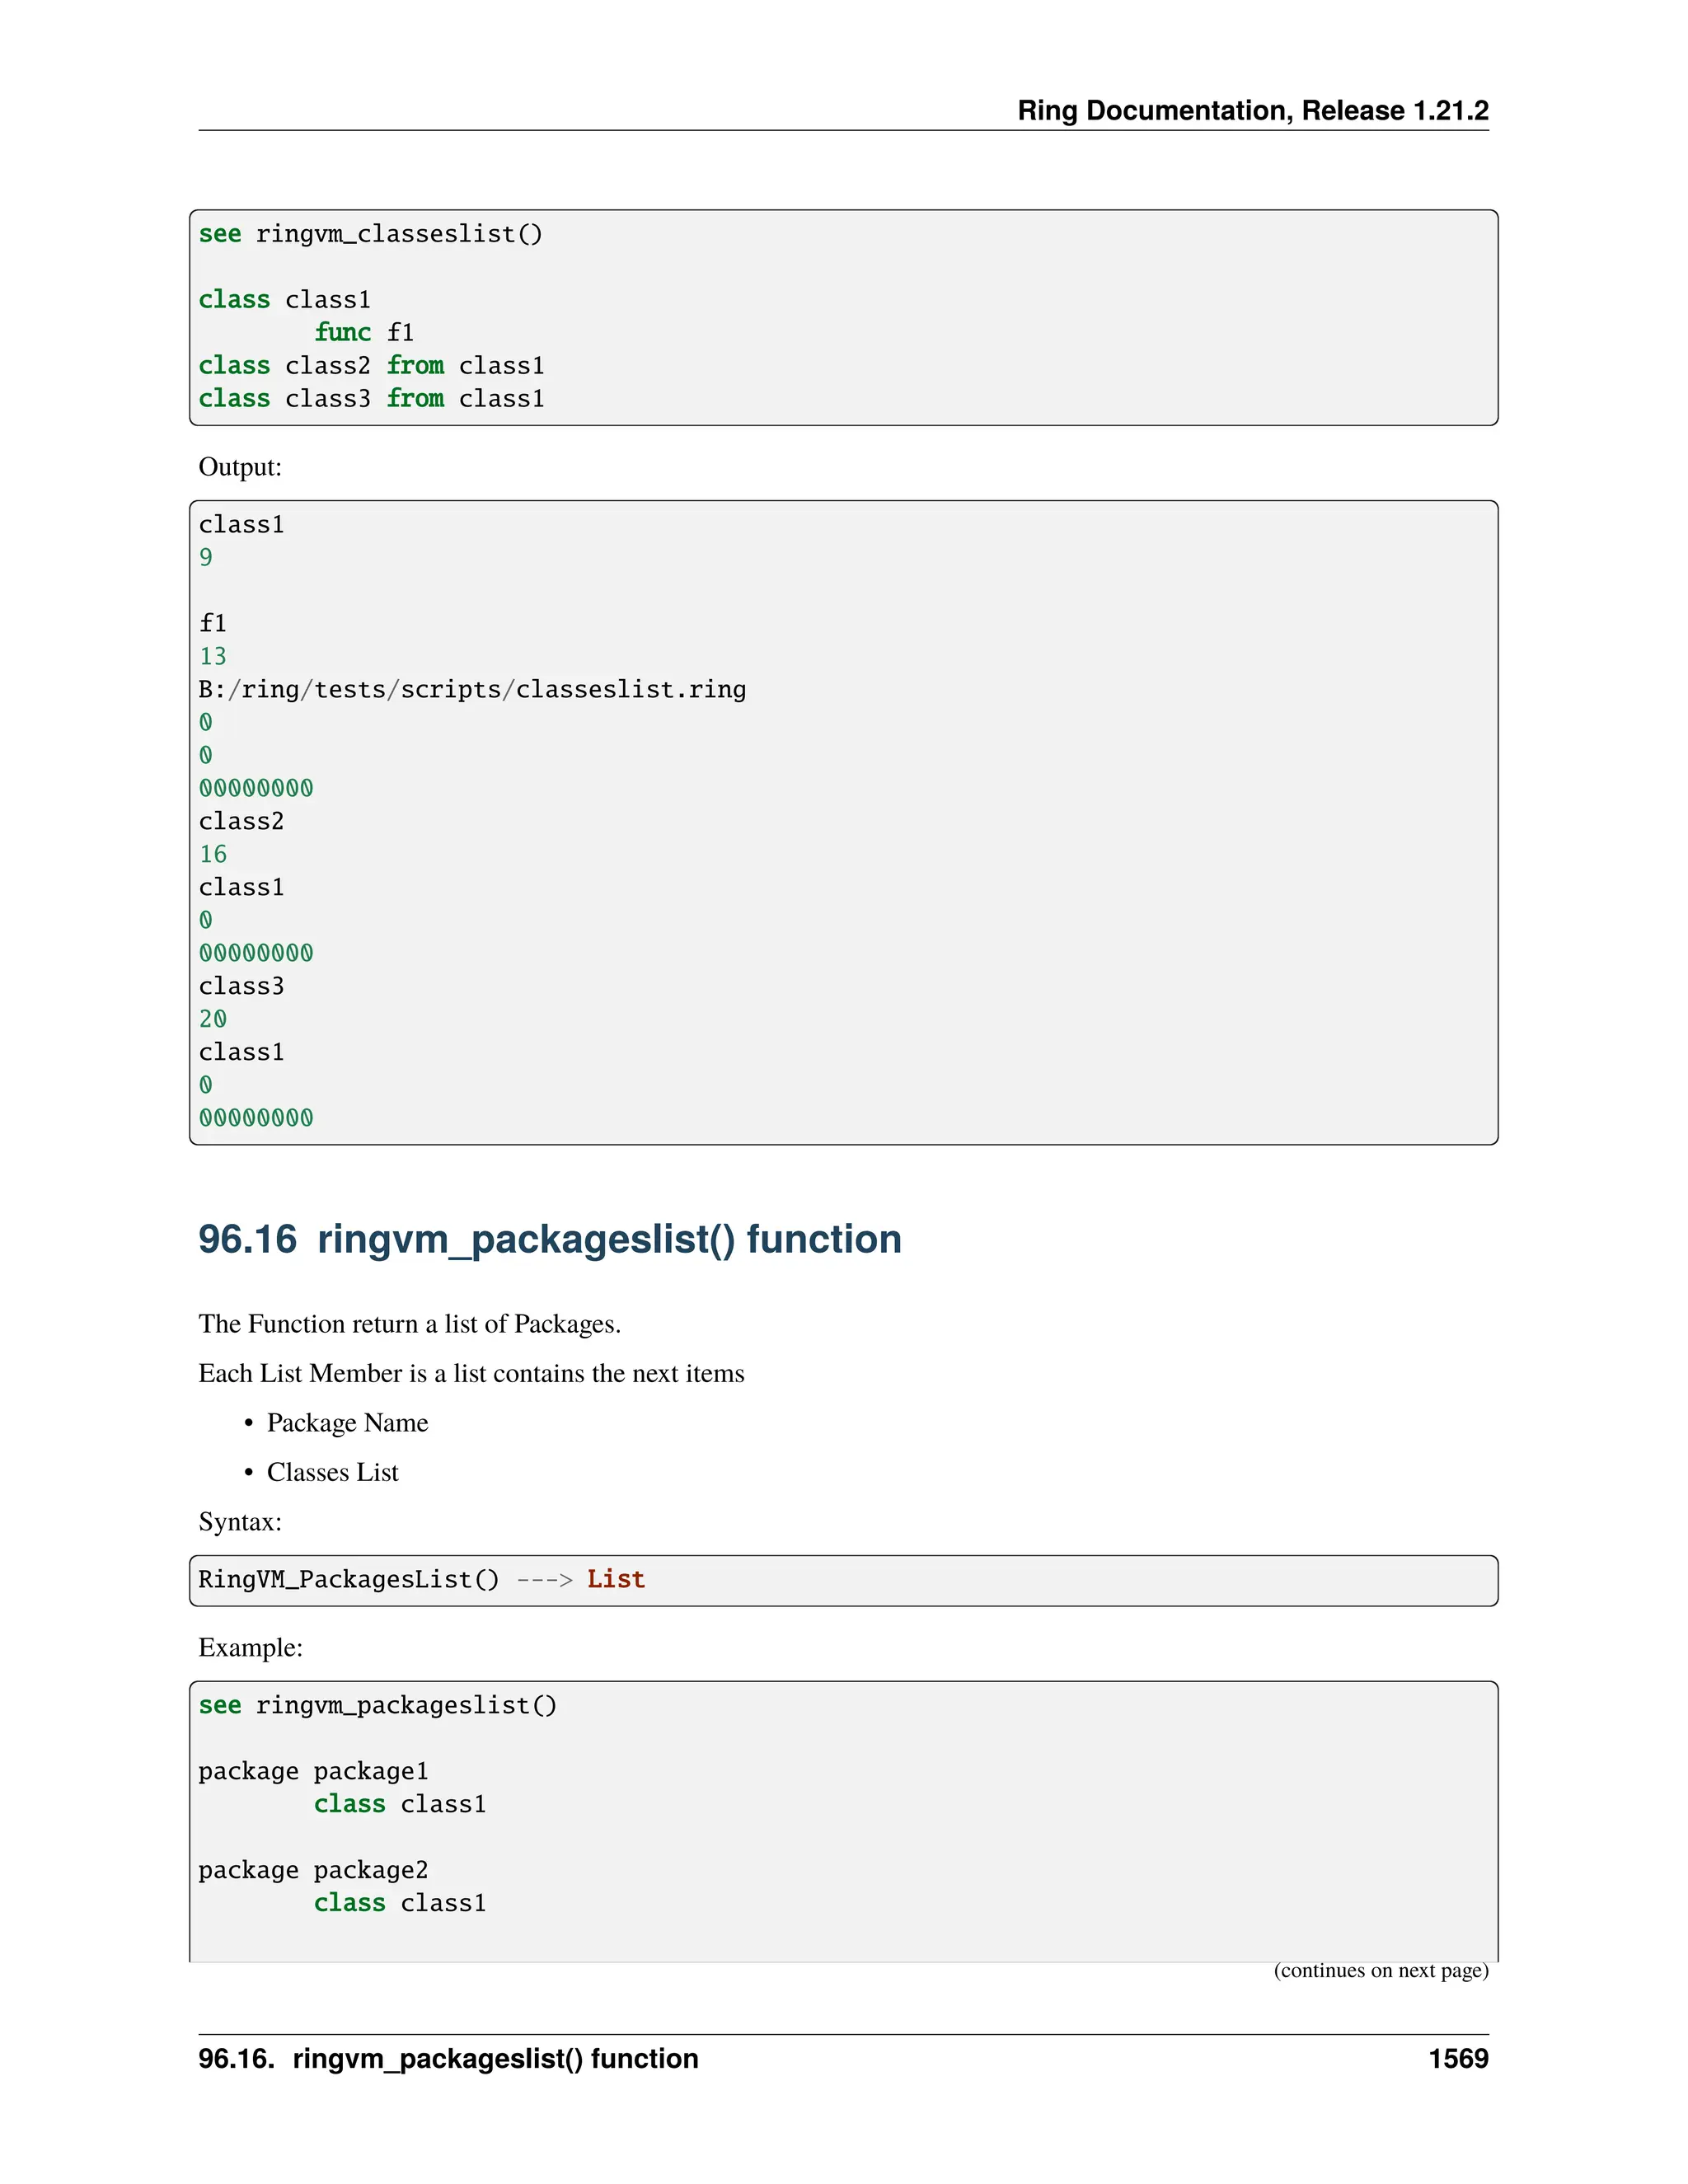Click the 'func f1' code line

tap(363, 332)
